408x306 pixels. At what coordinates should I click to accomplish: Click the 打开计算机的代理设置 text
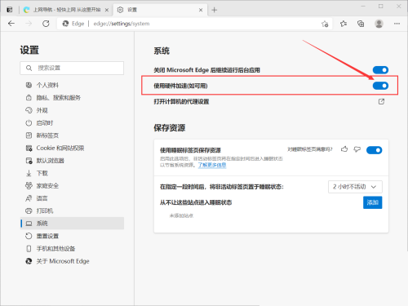coord(181,102)
